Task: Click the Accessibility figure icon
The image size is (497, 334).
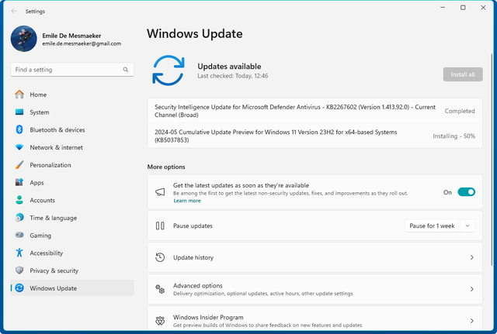Action: 19,253
